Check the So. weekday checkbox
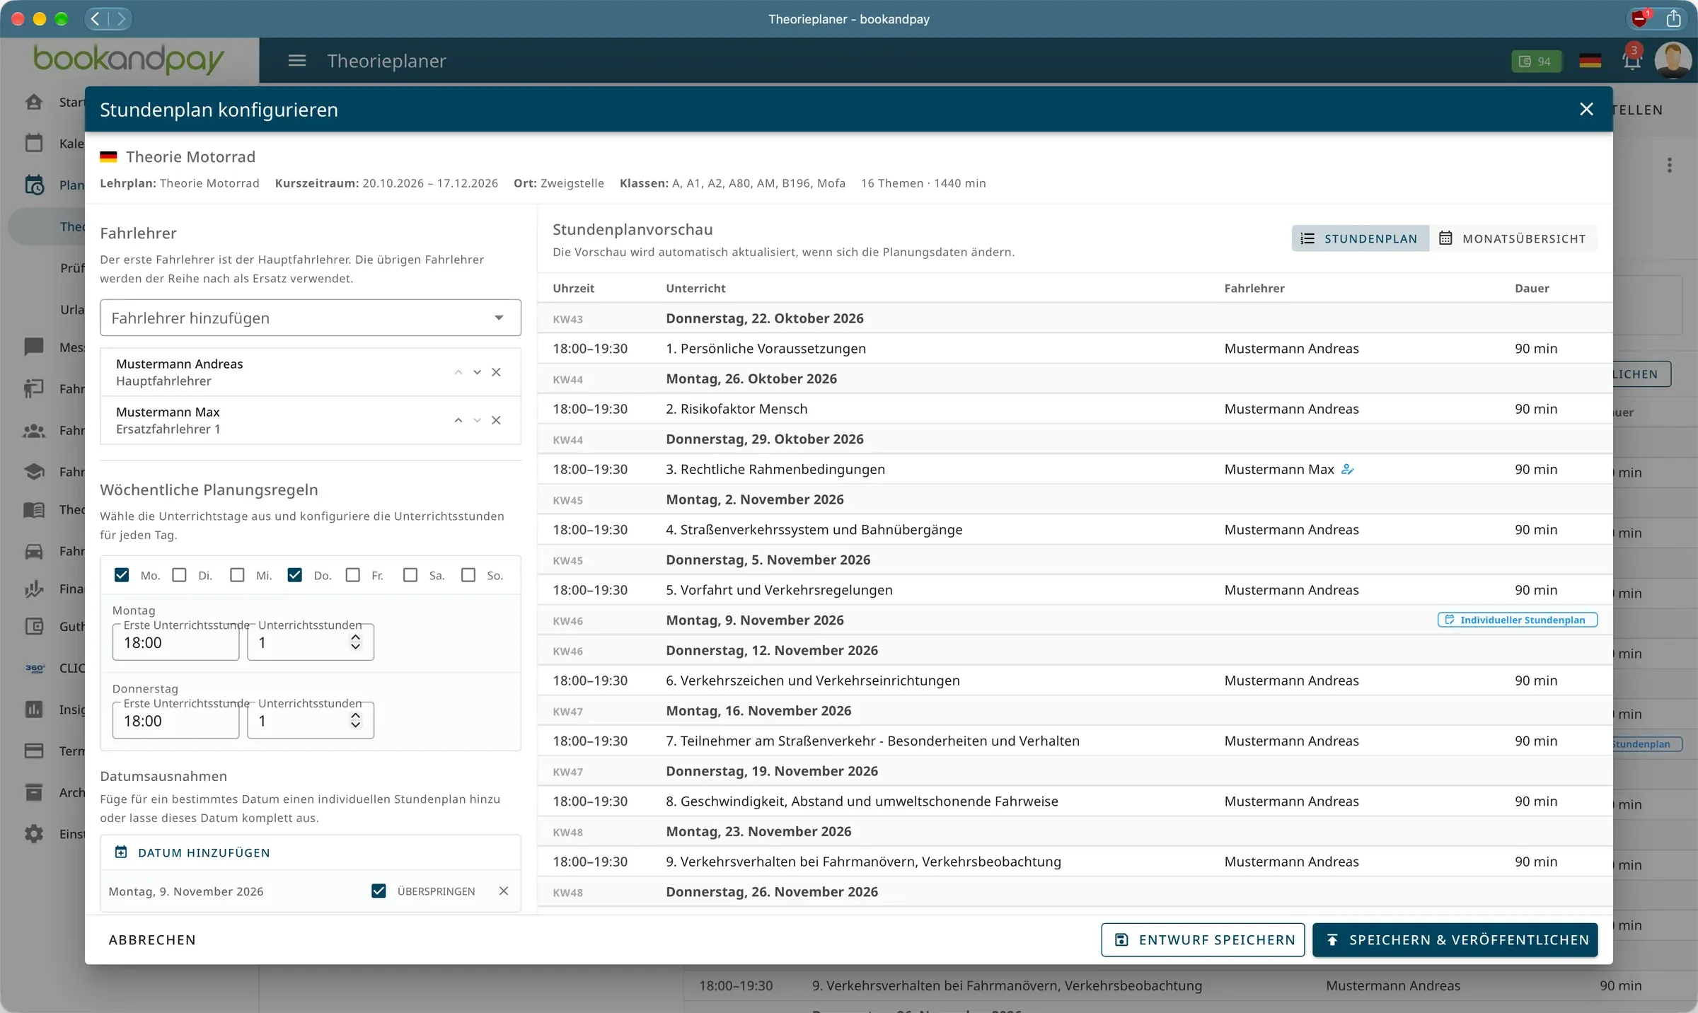The width and height of the screenshot is (1698, 1013). click(x=468, y=575)
